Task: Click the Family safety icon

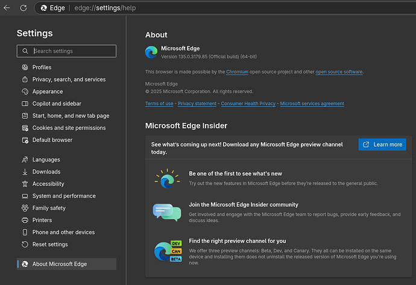Action: tap(25, 208)
